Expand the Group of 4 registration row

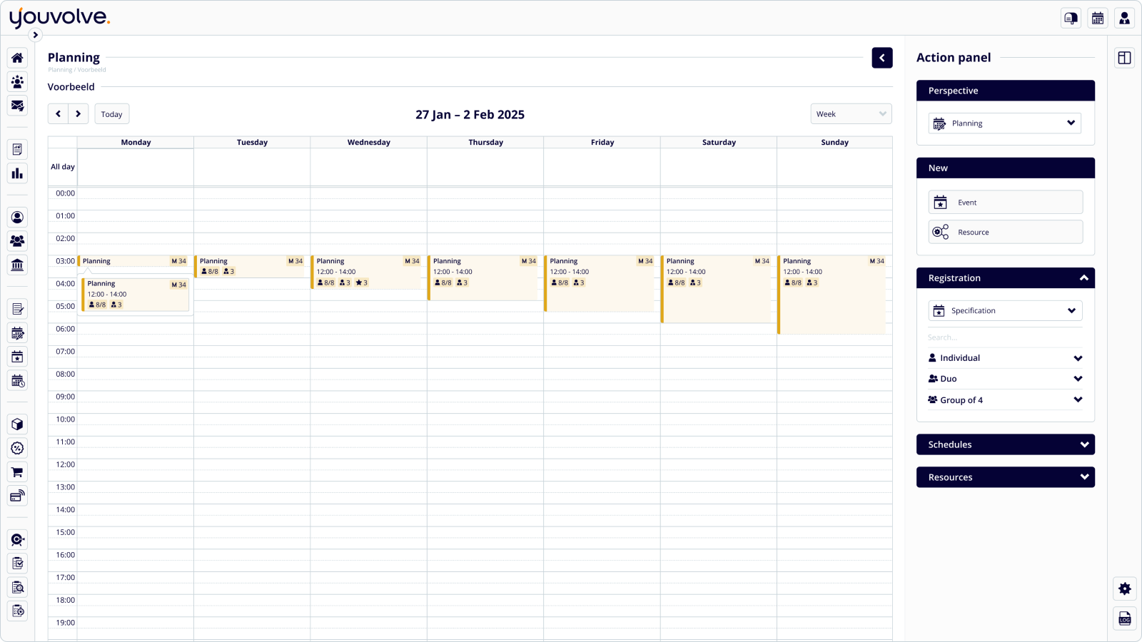(x=1005, y=400)
